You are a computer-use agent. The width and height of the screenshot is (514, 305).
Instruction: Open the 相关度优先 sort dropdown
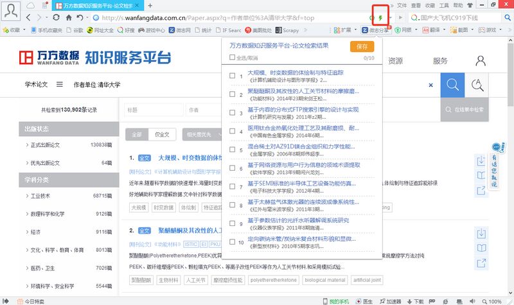point(202,135)
